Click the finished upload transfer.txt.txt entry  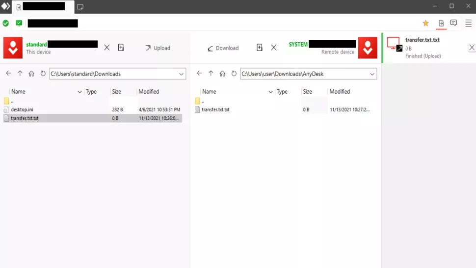pos(428,48)
